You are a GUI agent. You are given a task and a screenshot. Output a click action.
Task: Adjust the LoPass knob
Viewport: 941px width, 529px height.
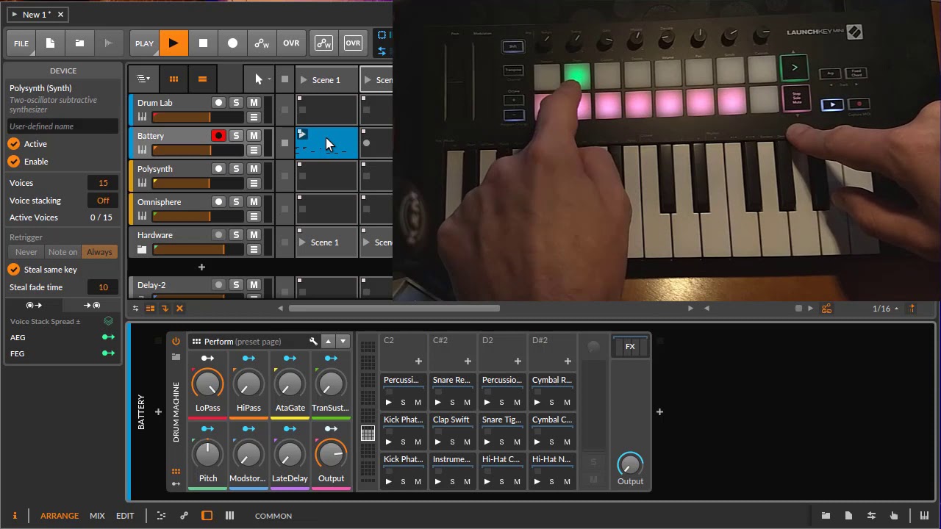[208, 384]
